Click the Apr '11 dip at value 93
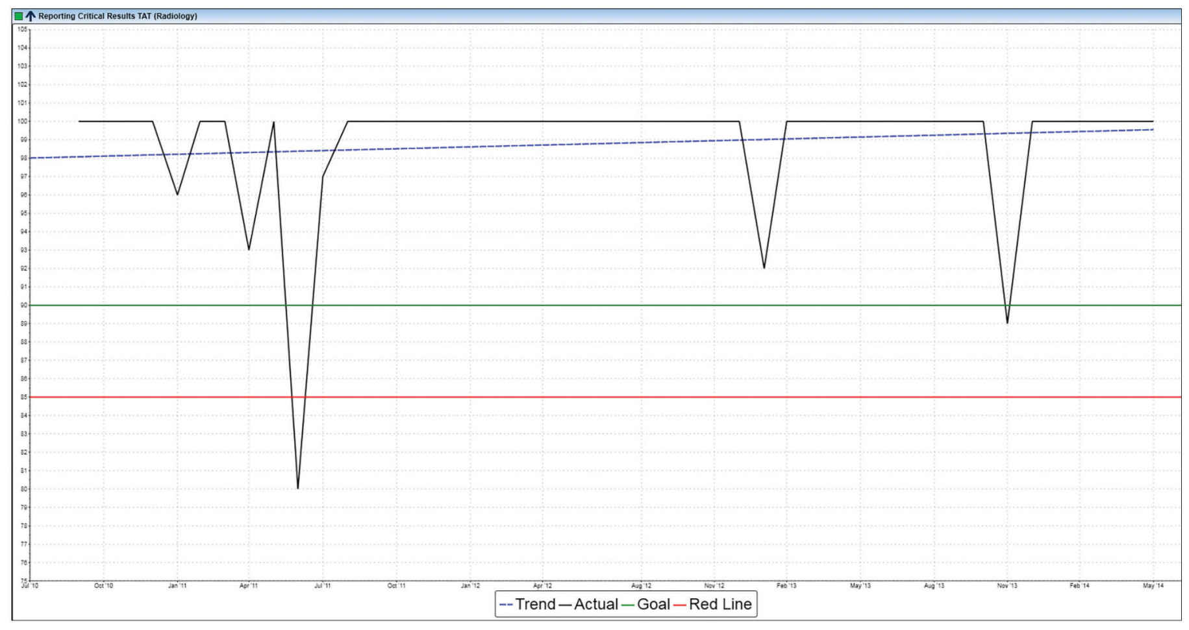Screen dimensions: 1189x630 click(249, 249)
